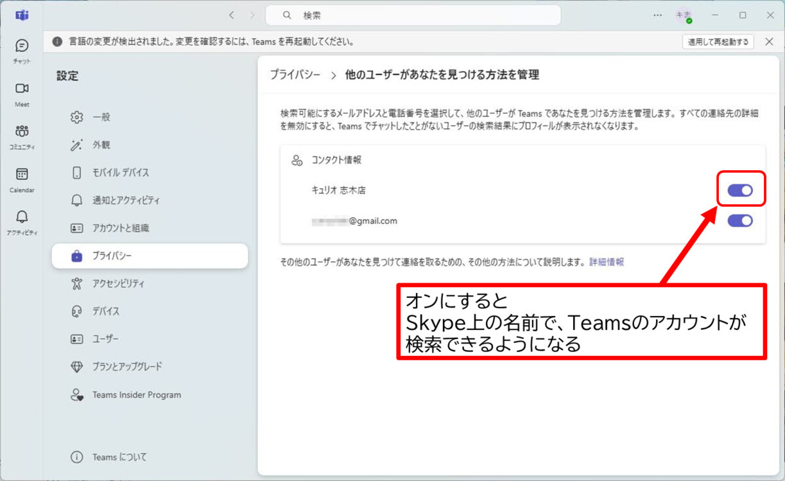Open the チャット icon in sidebar
The height and width of the screenshot is (481, 785).
tap(22, 46)
